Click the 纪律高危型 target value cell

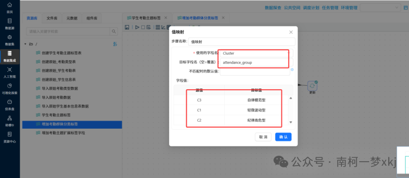[256, 120]
